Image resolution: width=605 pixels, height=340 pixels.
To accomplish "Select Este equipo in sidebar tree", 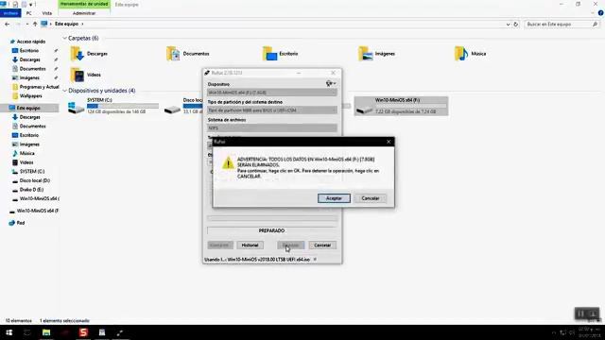I will tap(28, 108).
